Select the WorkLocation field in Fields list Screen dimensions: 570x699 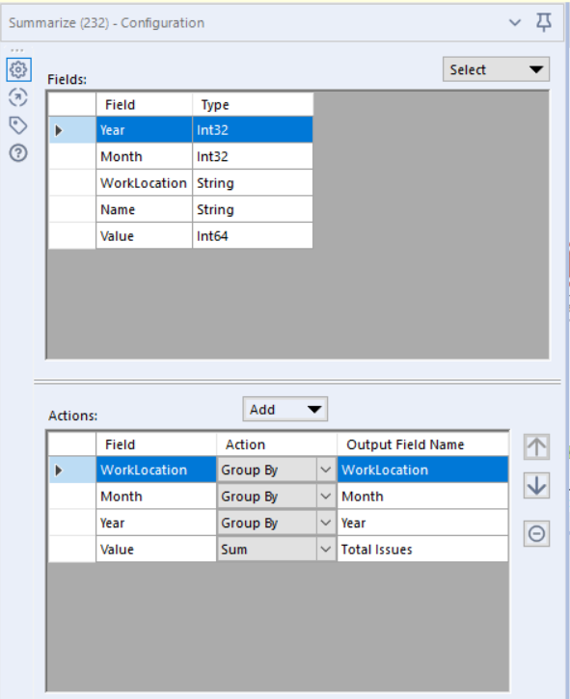(144, 183)
